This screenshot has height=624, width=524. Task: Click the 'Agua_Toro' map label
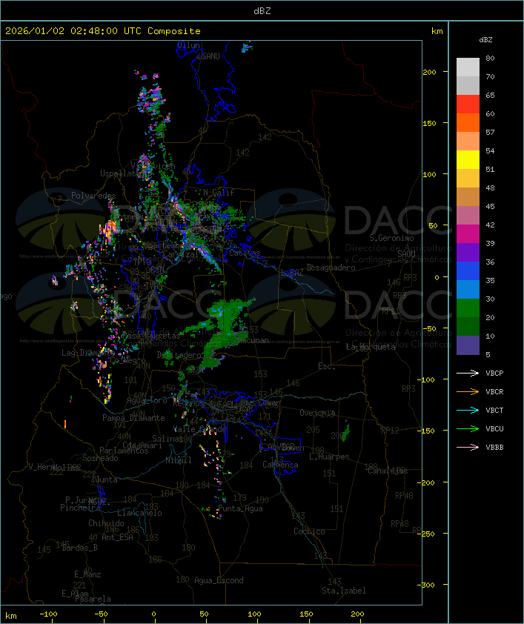coord(147,400)
